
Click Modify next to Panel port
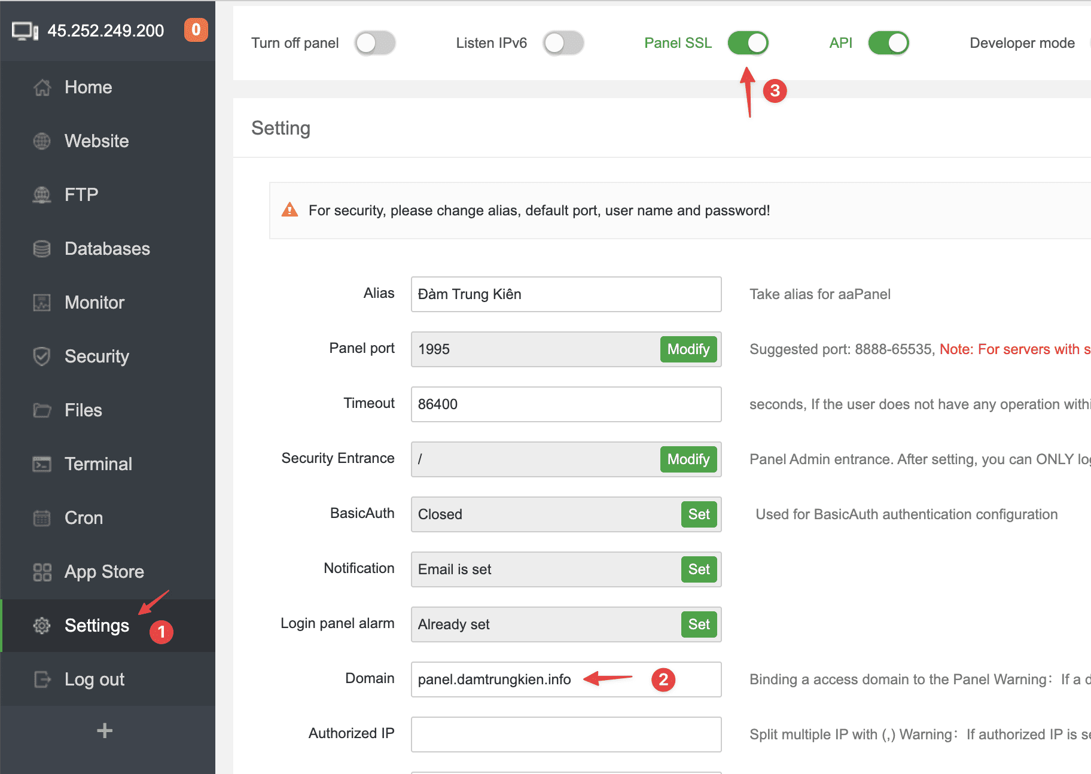[688, 349]
